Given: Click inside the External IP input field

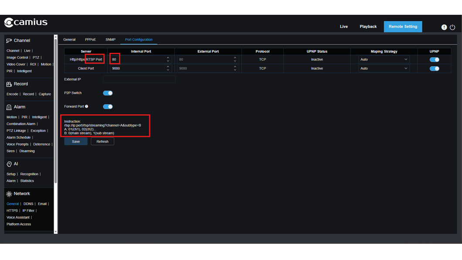Looking at the screenshot, I should tap(139, 79).
